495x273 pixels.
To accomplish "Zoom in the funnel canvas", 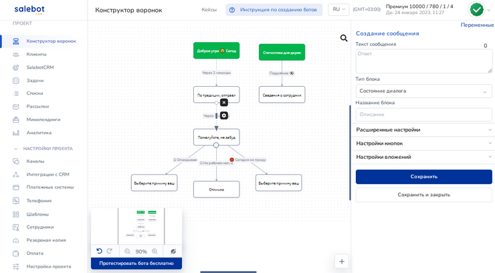I will click(x=155, y=252).
